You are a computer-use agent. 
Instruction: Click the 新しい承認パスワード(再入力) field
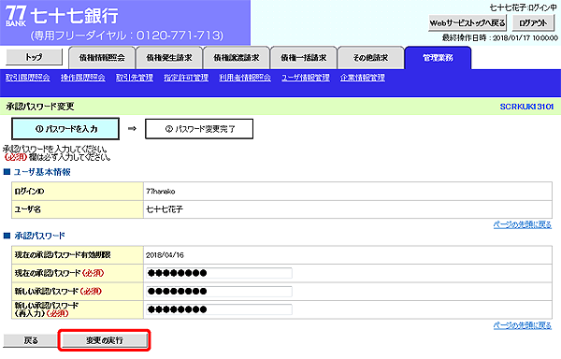(219, 309)
